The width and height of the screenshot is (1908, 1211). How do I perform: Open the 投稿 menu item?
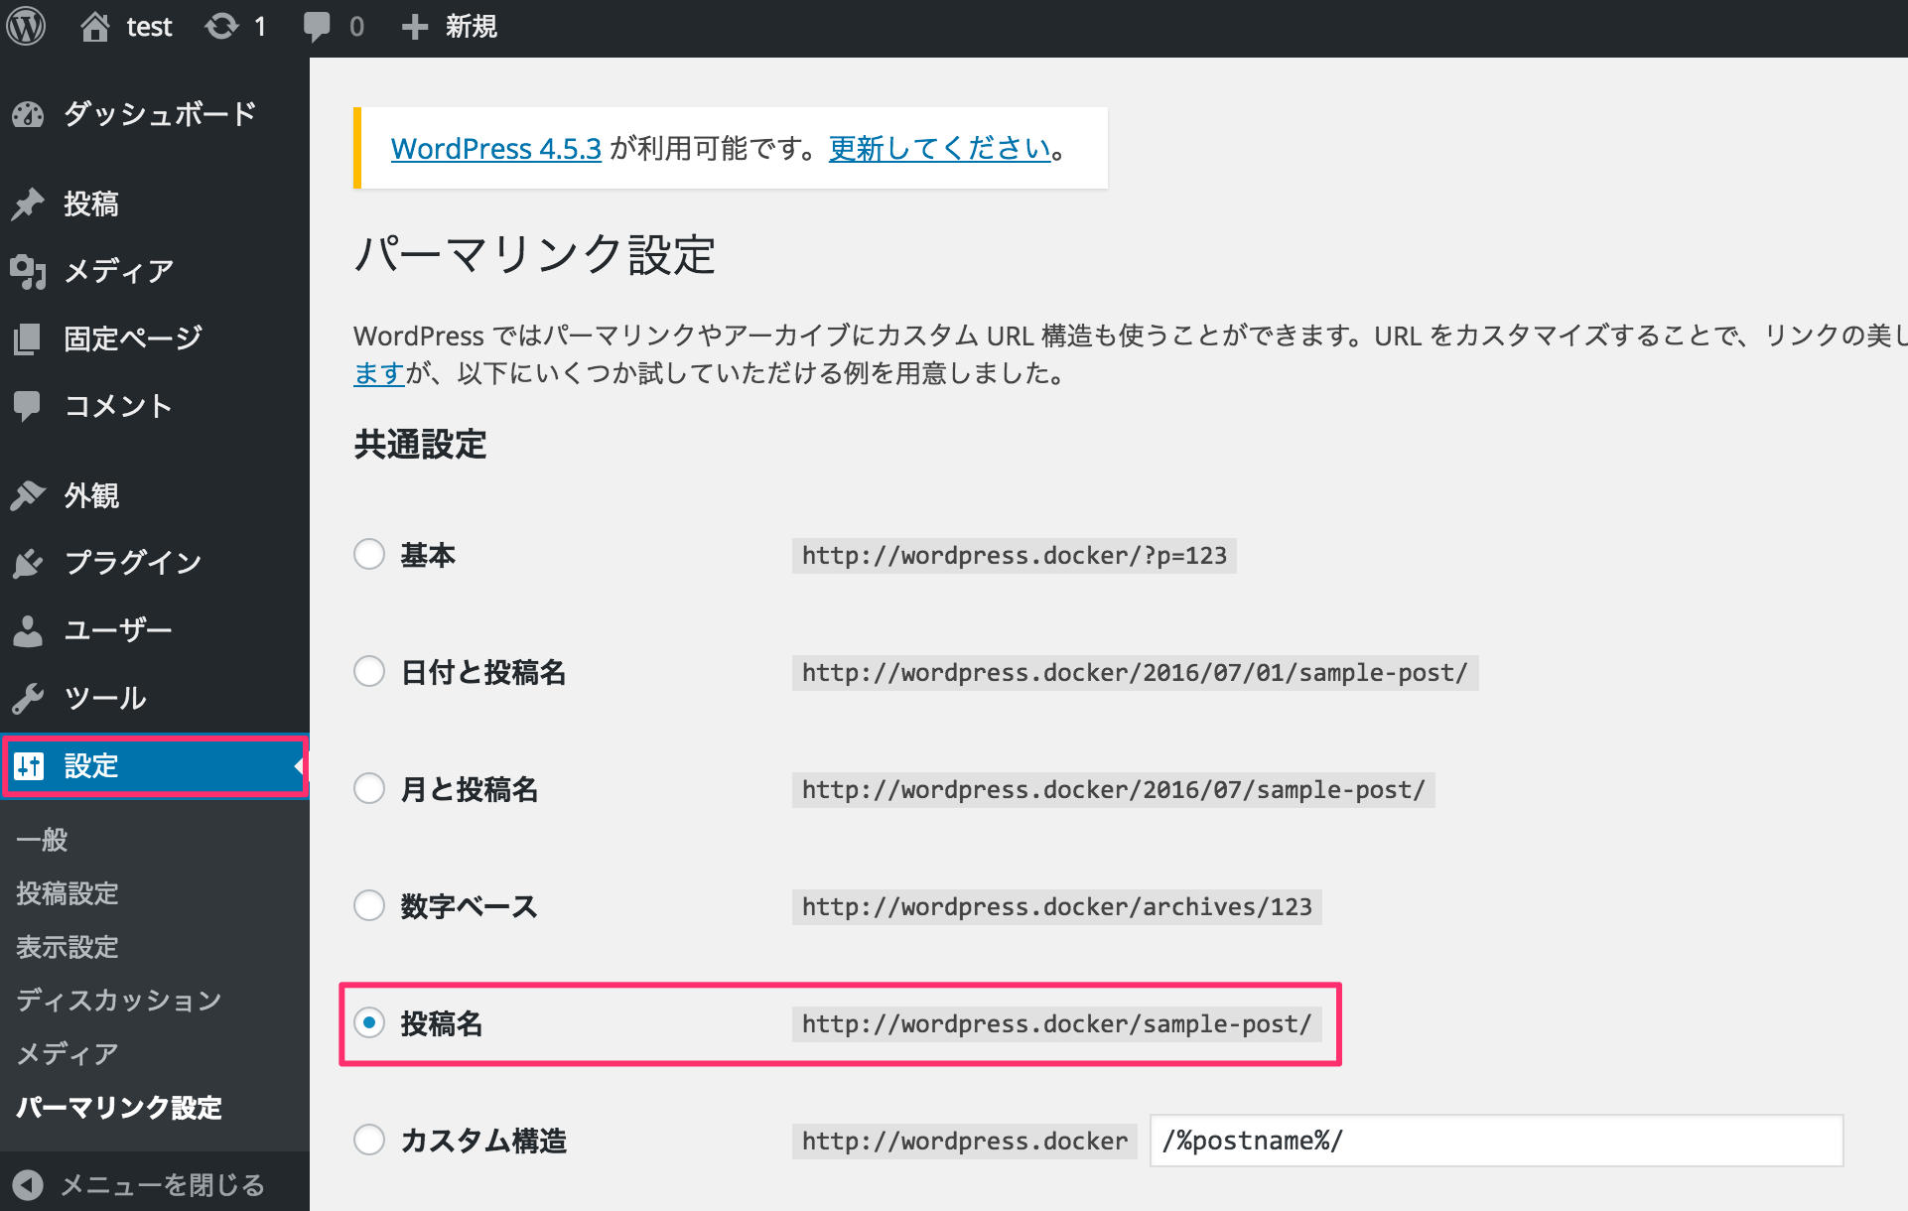[155, 203]
